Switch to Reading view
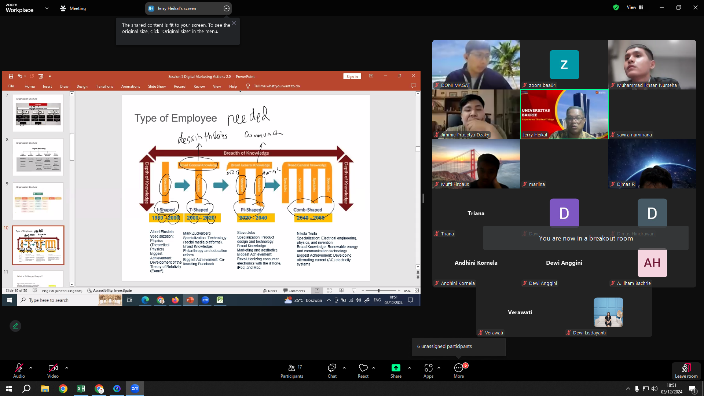 point(341,290)
